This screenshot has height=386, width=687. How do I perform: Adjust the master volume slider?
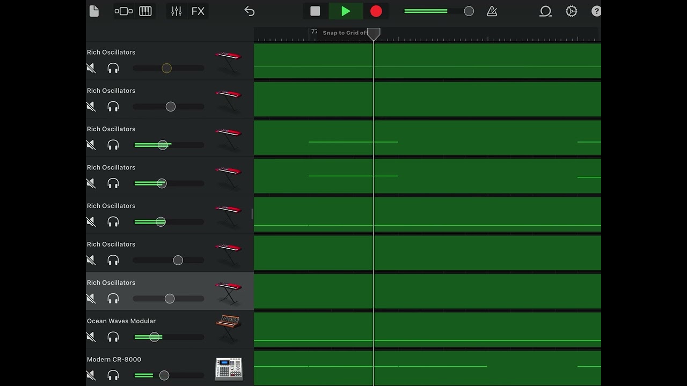438,11
